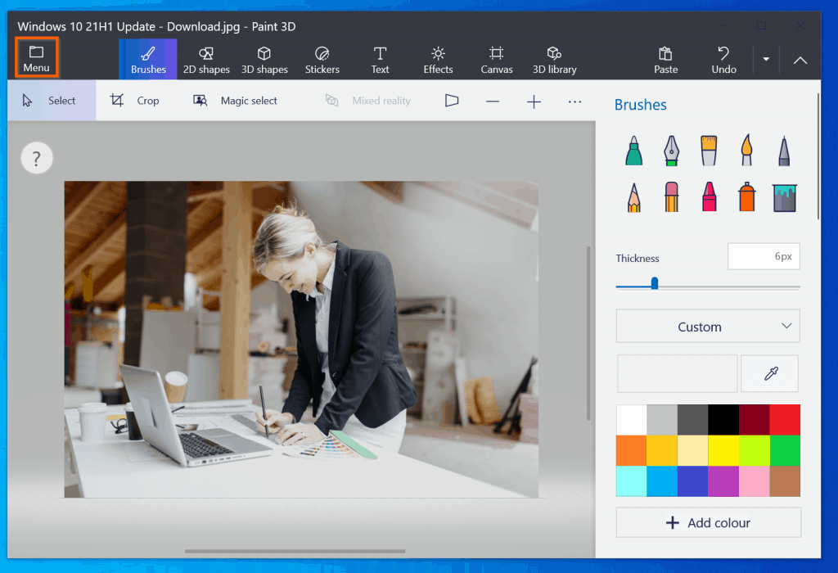Zoom in with the plus icon
838x573 pixels.
[534, 101]
